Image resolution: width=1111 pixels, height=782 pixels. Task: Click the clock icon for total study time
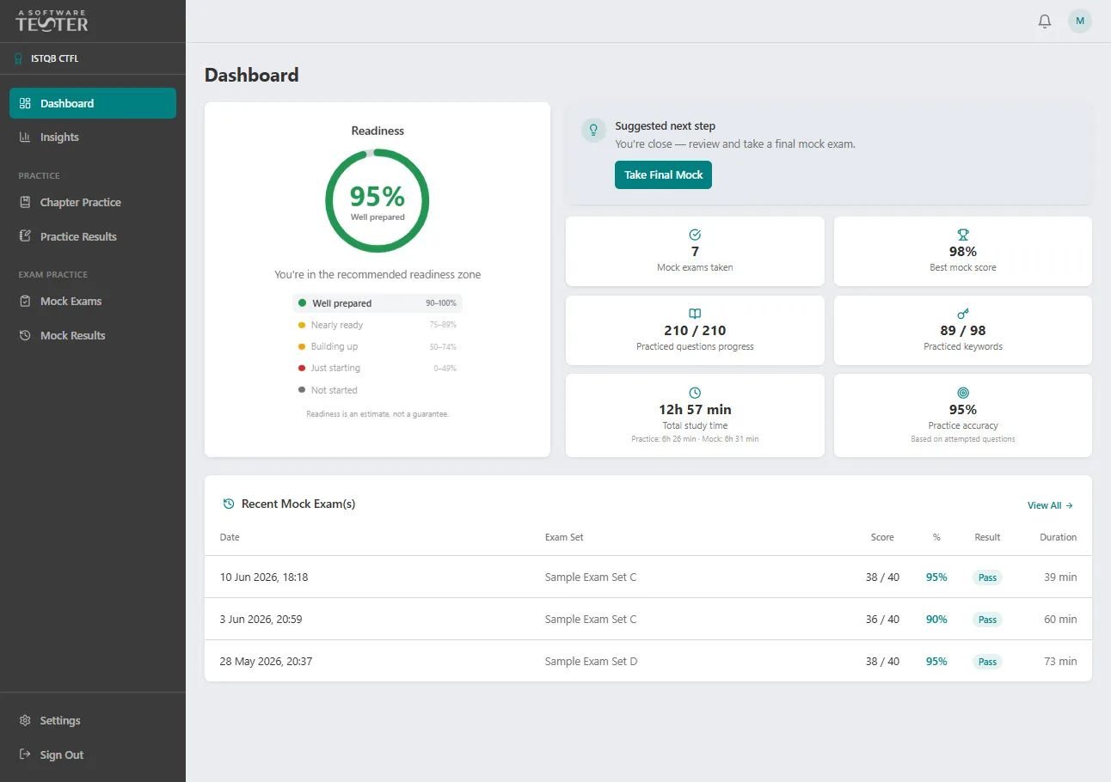pos(695,393)
